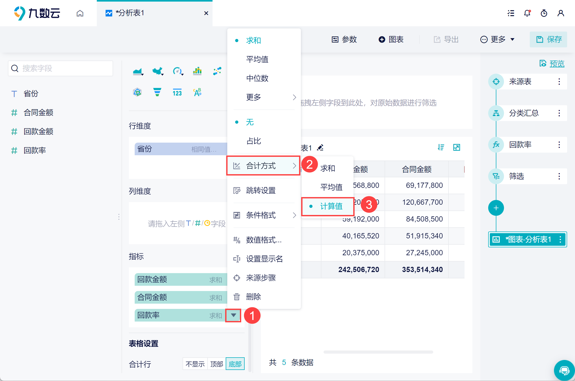Set total row position to 顶部

click(216, 364)
